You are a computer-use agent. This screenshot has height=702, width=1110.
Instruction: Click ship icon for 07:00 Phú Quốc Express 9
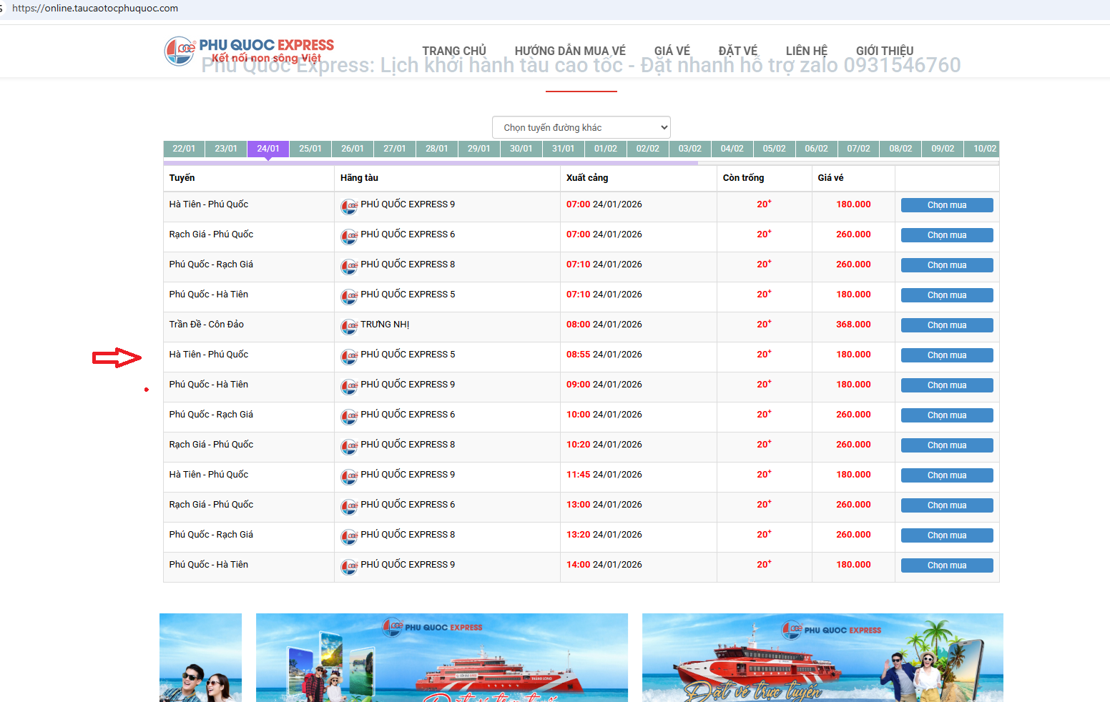click(x=349, y=207)
